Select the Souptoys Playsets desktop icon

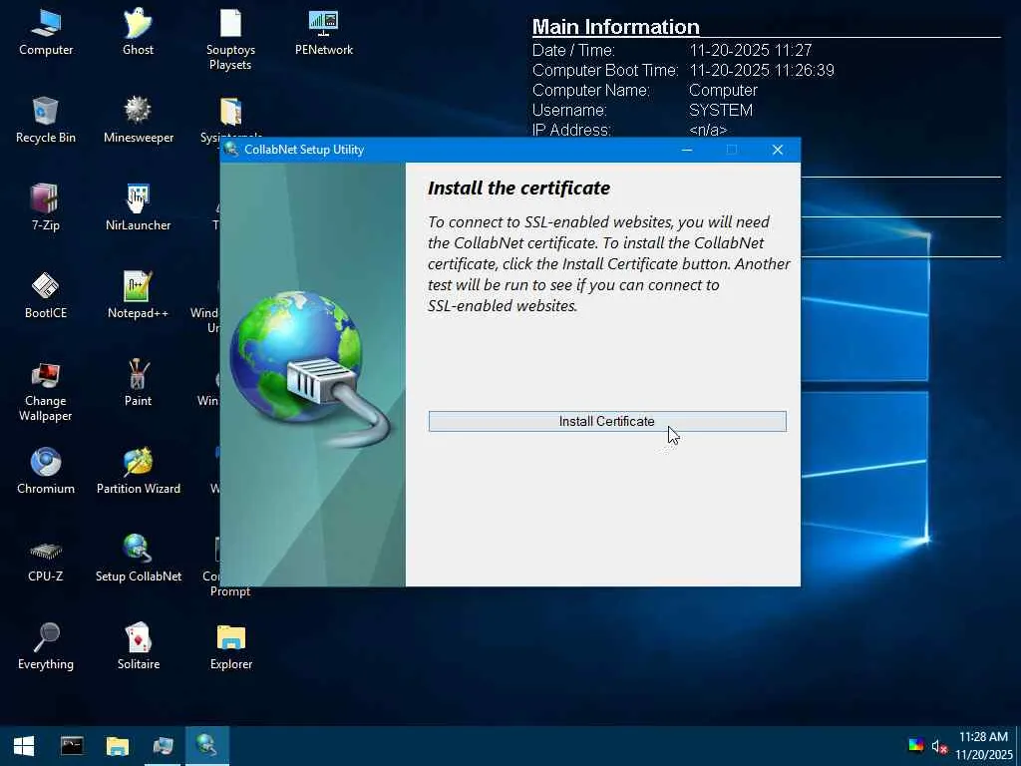(230, 40)
